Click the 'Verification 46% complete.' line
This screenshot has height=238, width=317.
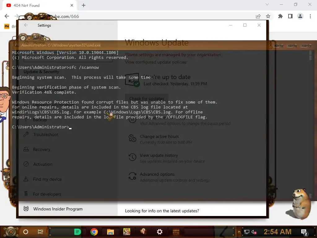pyautogui.click(x=44, y=92)
